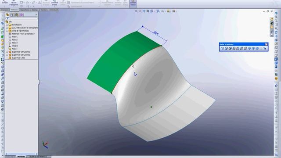This screenshot has height=158, width=281.
Task: Select Isometric view in Viste standard toolbar
Action: (249, 48)
